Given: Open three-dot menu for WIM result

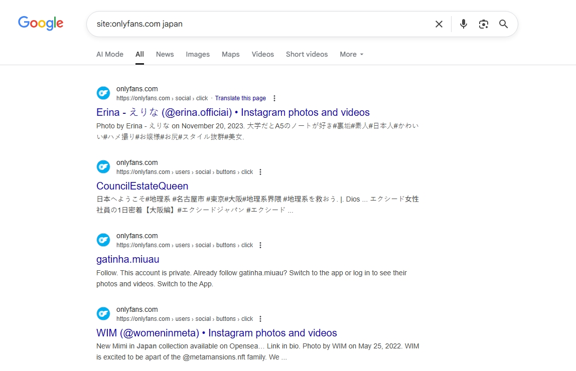Looking at the screenshot, I should coord(260,319).
